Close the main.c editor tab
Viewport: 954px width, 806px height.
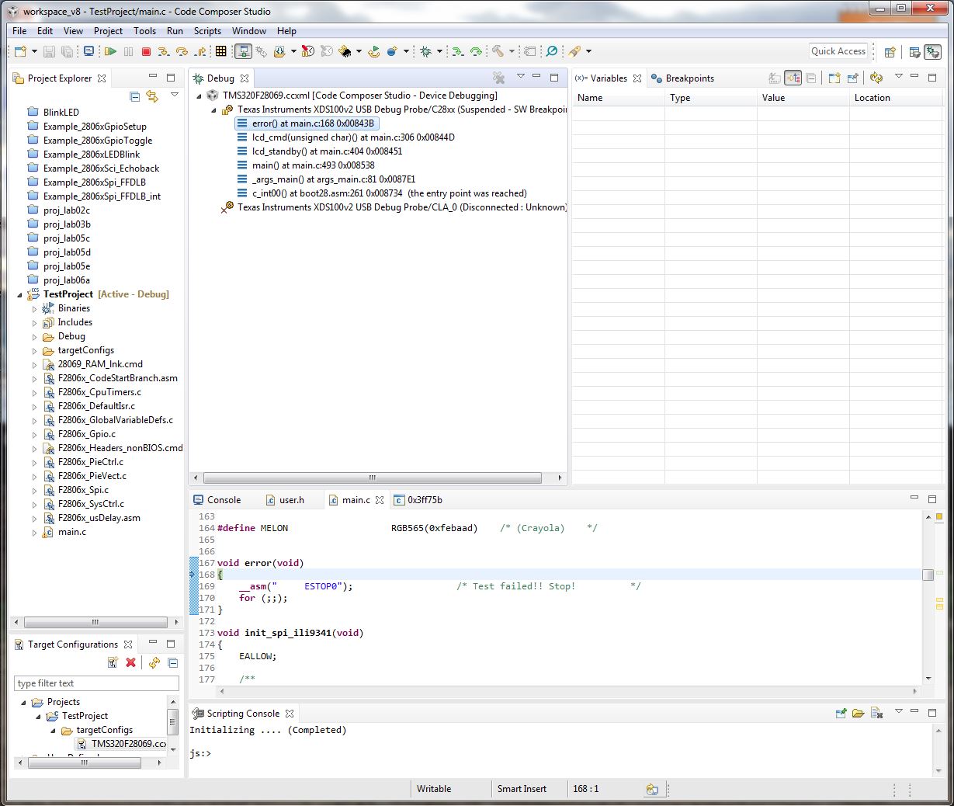[380, 500]
